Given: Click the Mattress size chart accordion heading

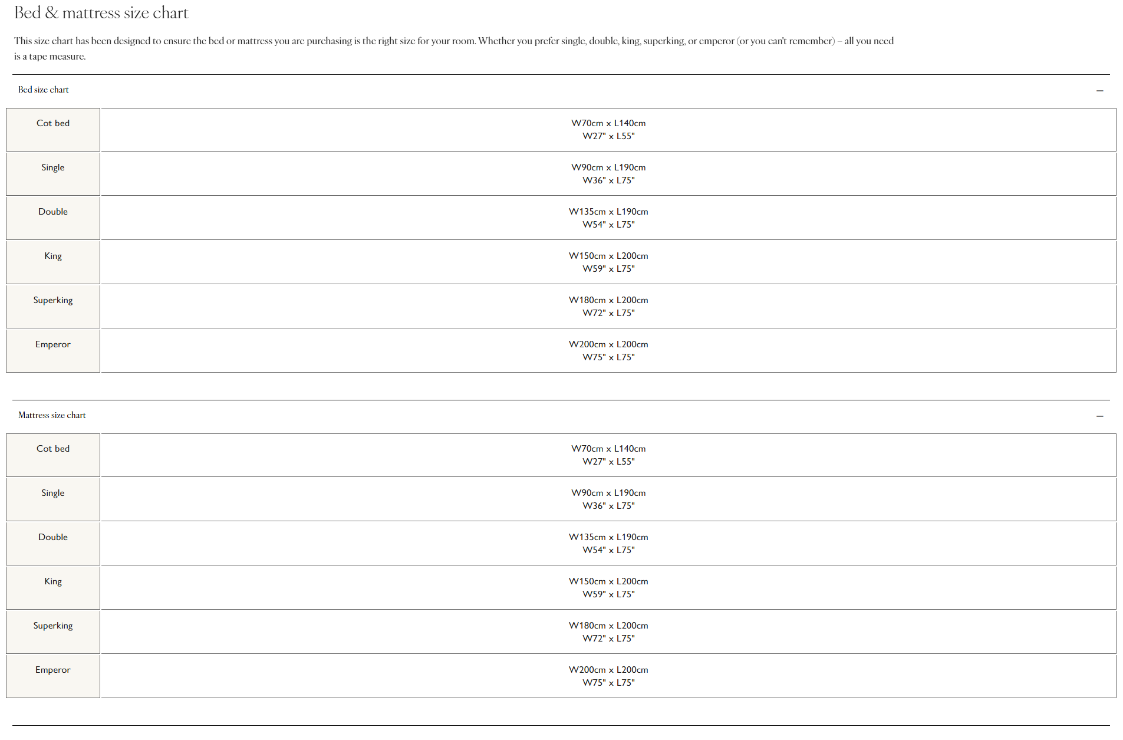Looking at the screenshot, I should [x=52, y=415].
